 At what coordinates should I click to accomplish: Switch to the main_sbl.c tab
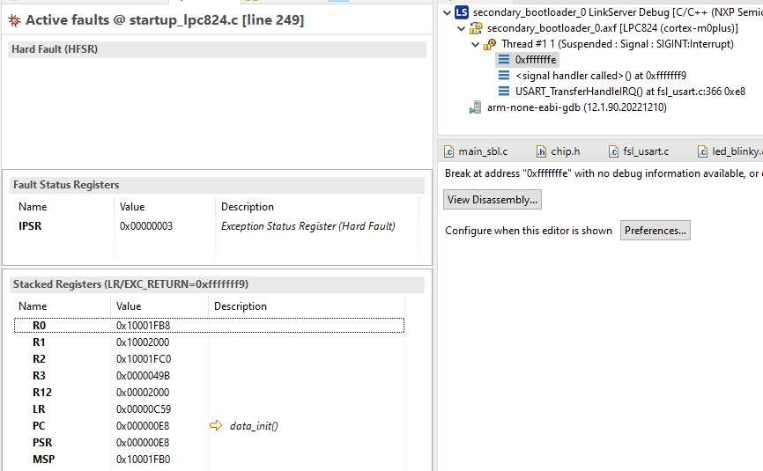click(x=476, y=151)
